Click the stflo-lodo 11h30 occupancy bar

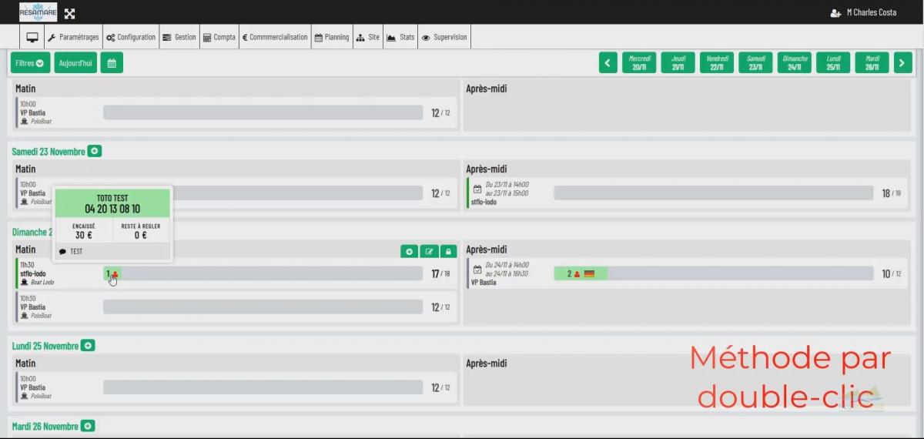point(263,273)
